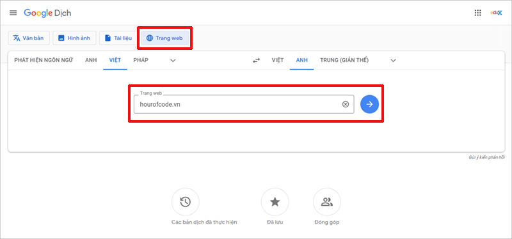Select VIỆT as source language
The height and width of the screenshot is (239, 512).
[115, 60]
